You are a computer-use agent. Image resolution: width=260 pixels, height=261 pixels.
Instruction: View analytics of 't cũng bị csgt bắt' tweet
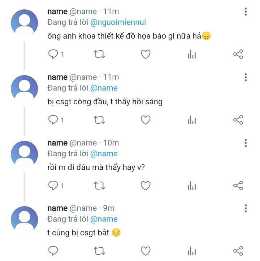(192, 251)
